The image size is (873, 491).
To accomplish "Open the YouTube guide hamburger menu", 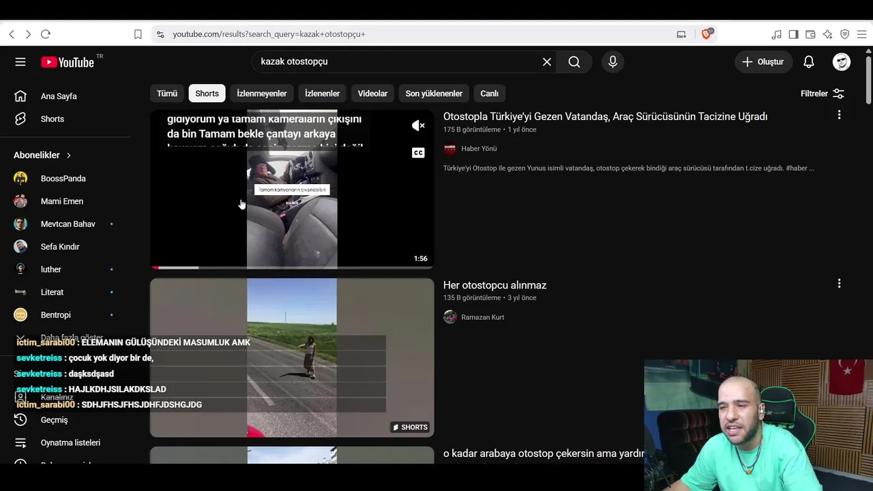I will click(20, 62).
